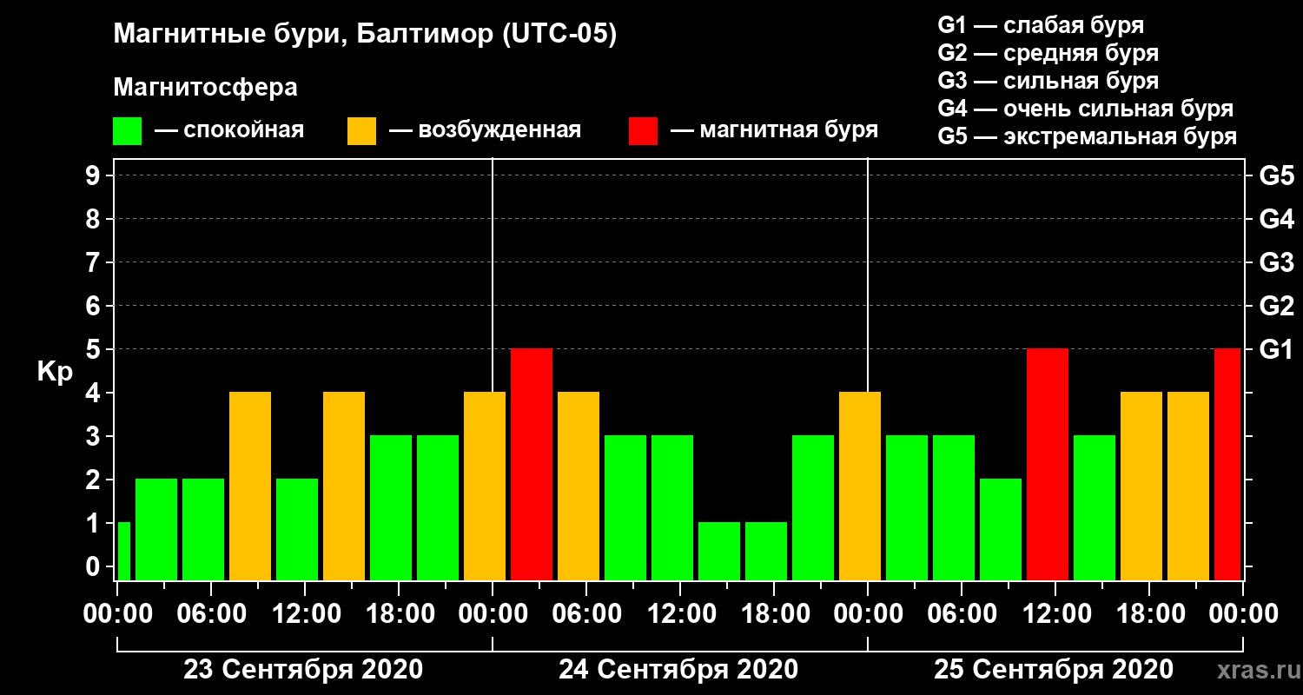Screen dimensions: 1303x695
Task: Click the yellow 'возбужденная' legend swatch
Action: point(361,131)
